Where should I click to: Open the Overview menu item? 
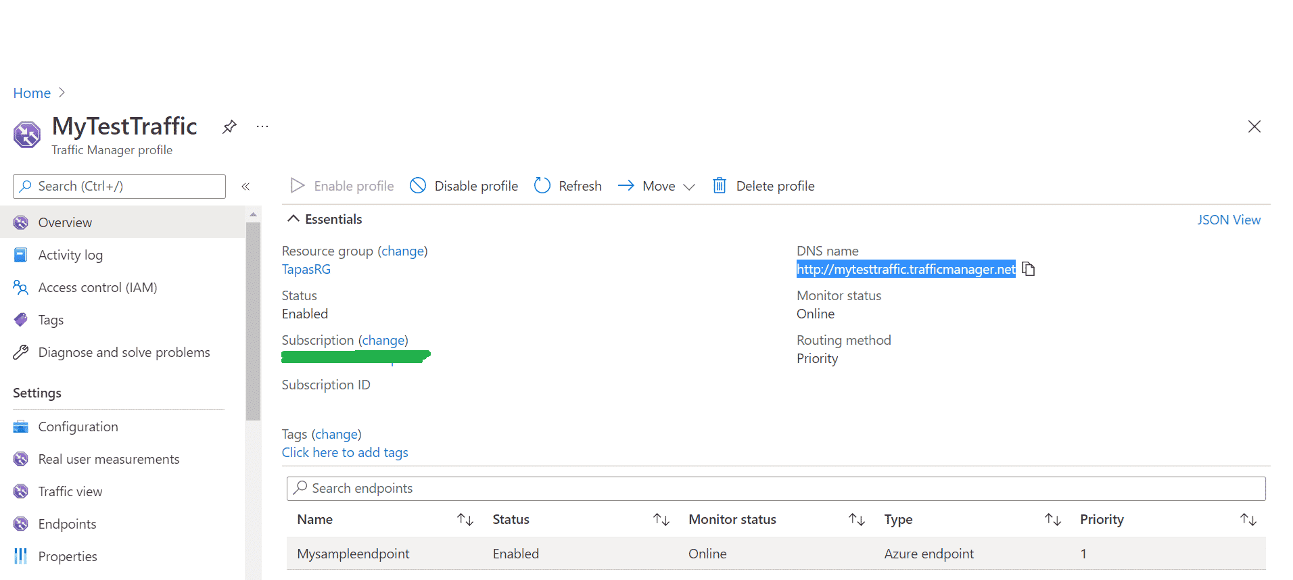tap(122, 222)
